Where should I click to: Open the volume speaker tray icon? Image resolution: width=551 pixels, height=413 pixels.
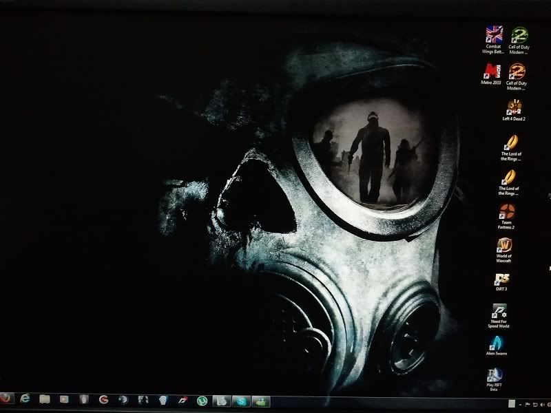tap(542, 405)
